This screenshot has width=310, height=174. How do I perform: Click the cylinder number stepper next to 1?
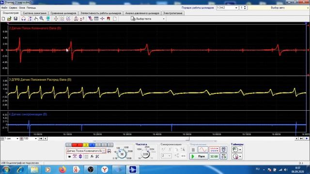245,8
